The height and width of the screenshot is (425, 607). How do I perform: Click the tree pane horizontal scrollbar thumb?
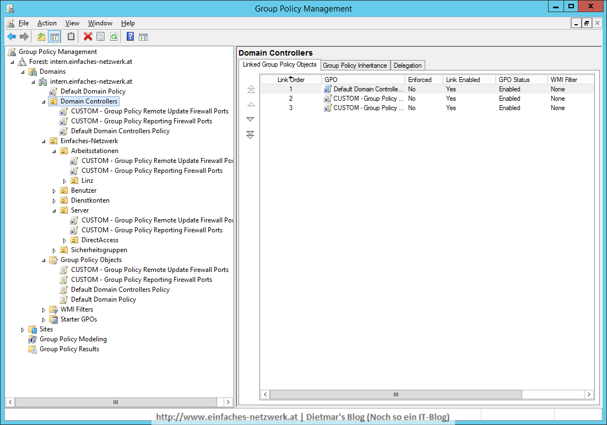pos(116,402)
